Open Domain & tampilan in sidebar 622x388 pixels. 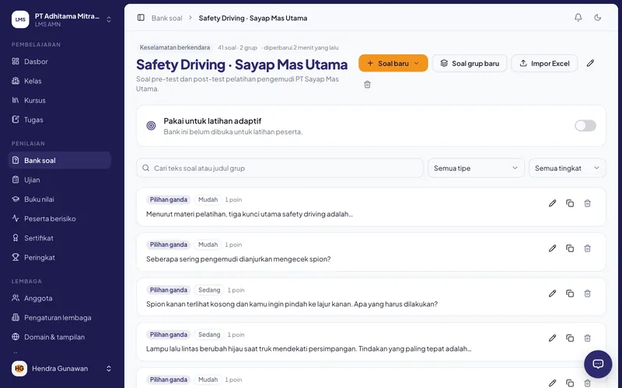[60, 337]
